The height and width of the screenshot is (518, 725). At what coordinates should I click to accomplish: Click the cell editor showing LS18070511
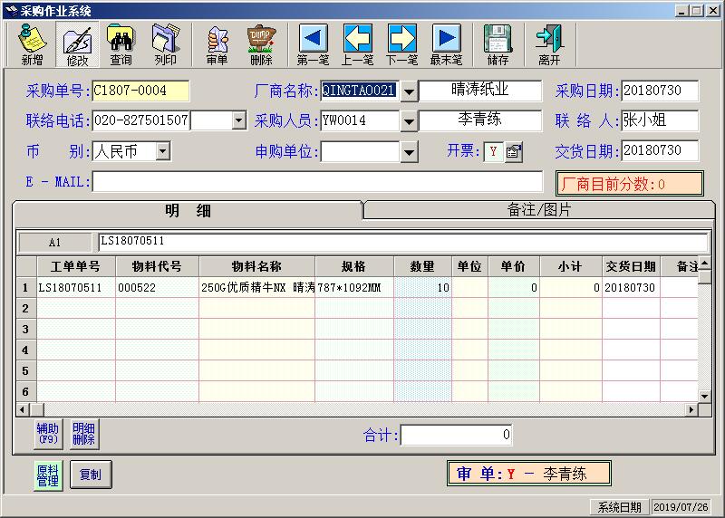point(402,242)
